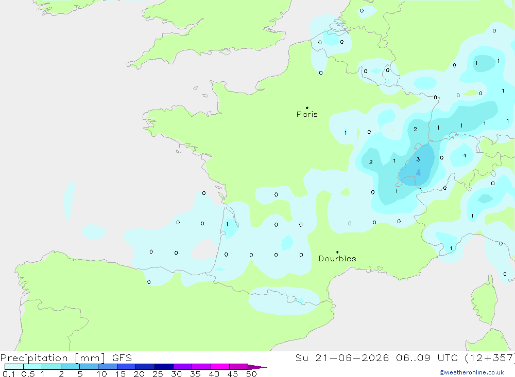Click the legend value 25

(158, 374)
